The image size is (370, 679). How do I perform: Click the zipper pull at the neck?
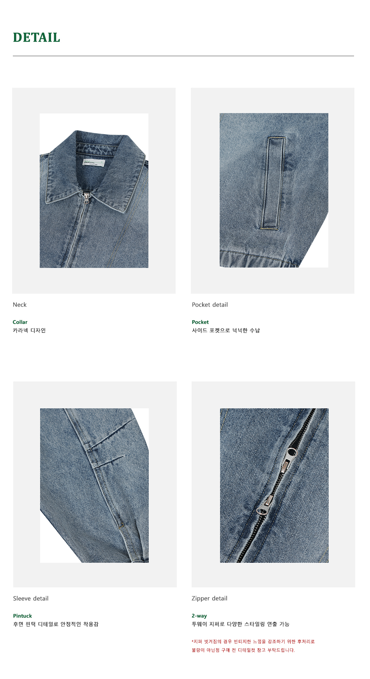point(87,198)
